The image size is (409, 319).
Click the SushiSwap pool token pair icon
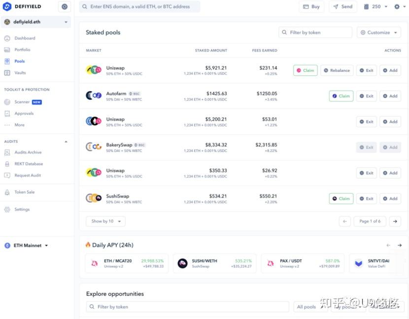pyautogui.click(x=94, y=198)
